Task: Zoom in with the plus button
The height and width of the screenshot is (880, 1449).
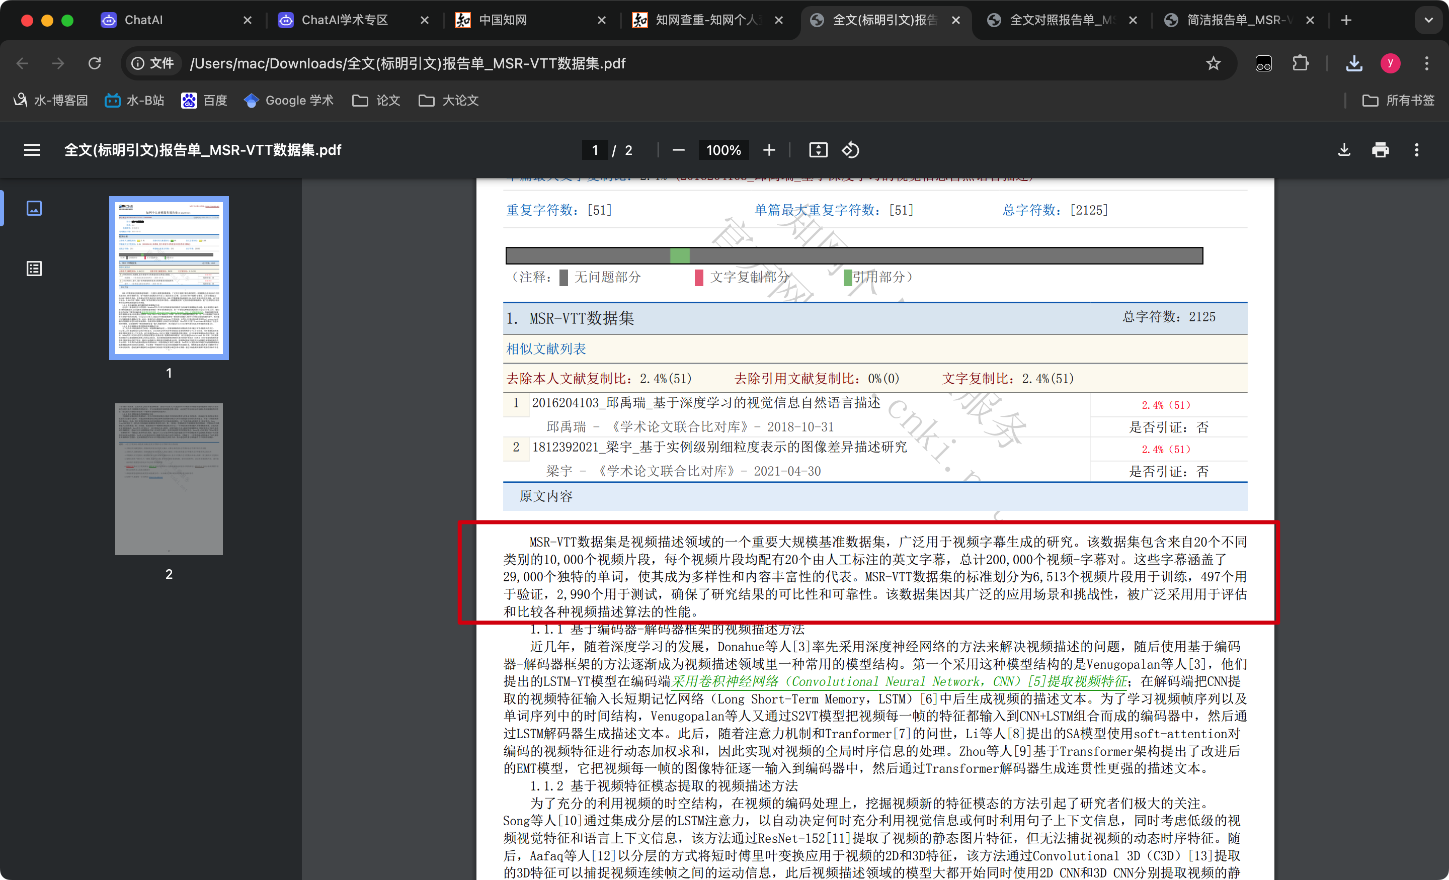Action: 769,150
